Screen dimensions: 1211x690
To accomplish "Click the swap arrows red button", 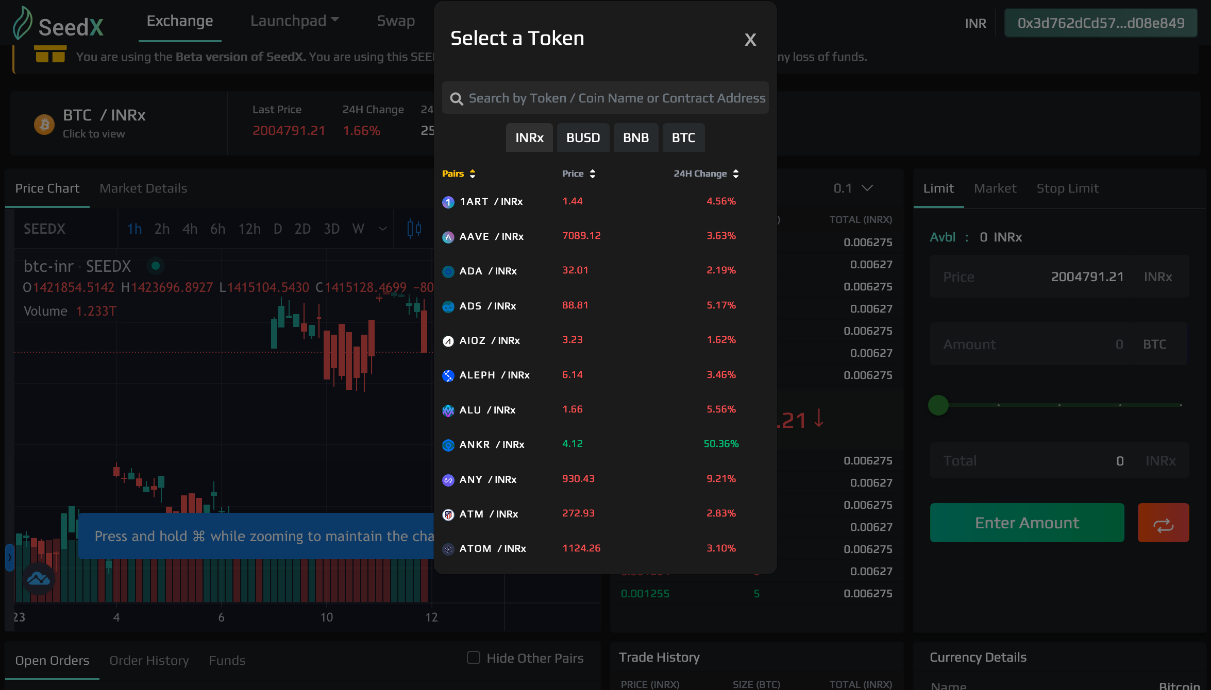I will [x=1163, y=523].
